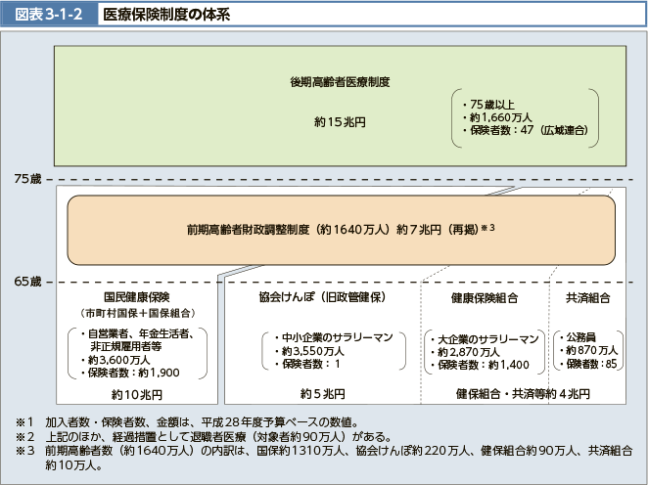Select the 大企業のサラリーマン bullet
The image size is (648, 485).
[486, 338]
